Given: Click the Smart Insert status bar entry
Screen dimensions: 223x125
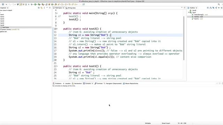Looking at the screenshot, I should point(166,123).
